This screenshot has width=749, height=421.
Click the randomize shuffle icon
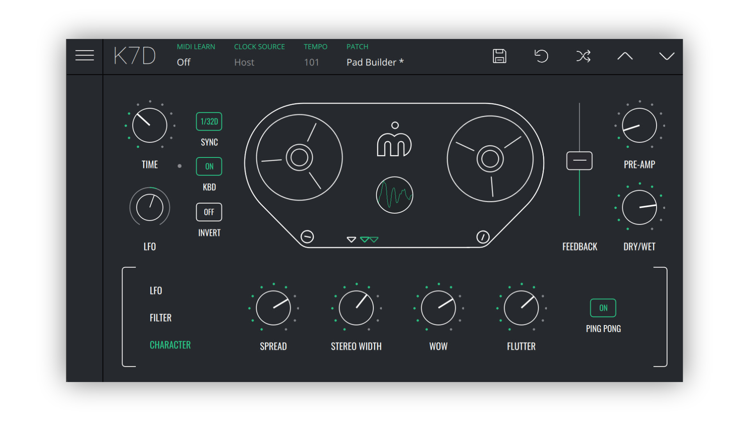click(x=583, y=56)
